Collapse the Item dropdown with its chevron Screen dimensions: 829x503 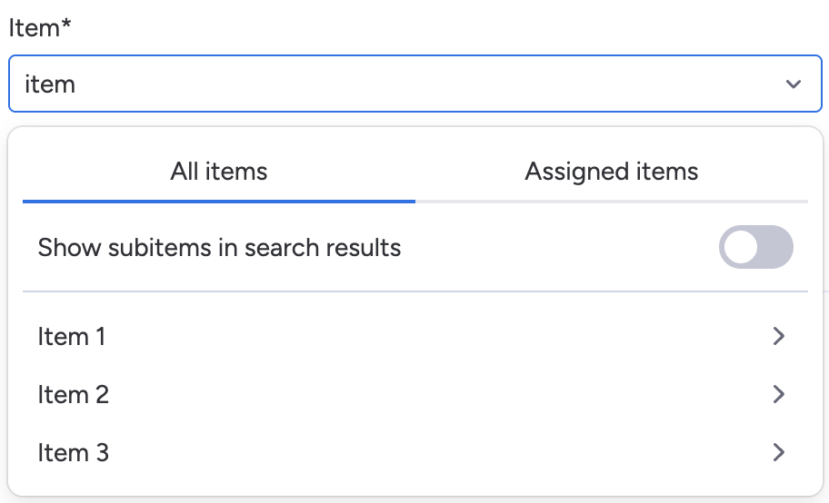(793, 84)
